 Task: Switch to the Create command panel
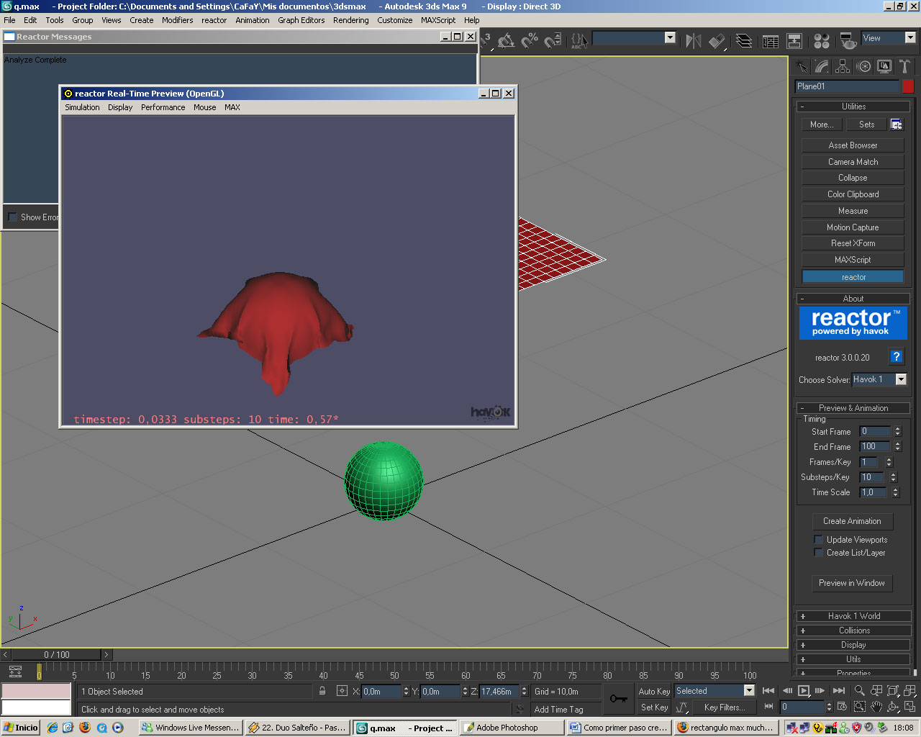point(802,67)
